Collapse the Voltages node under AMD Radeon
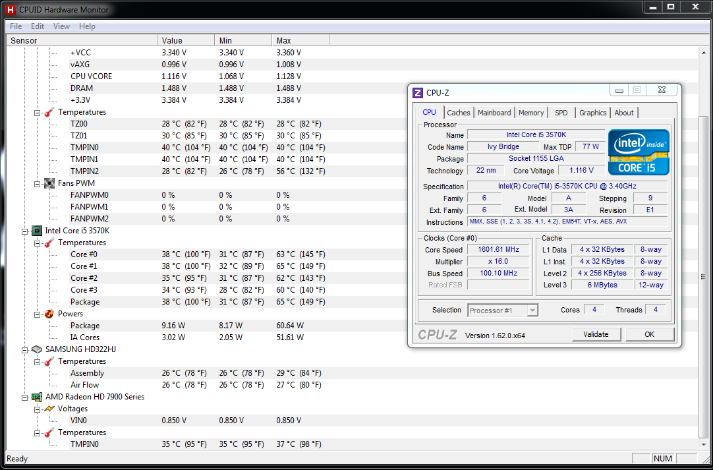Image resolution: width=713 pixels, height=470 pixels. coord(38,409)
